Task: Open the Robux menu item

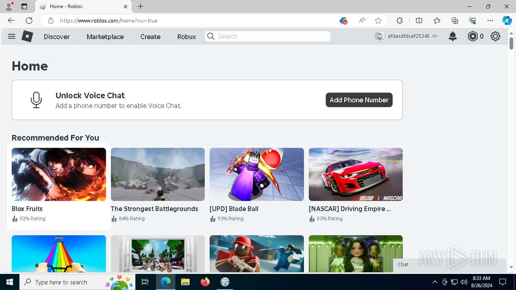Action: [x=187, y=37]
